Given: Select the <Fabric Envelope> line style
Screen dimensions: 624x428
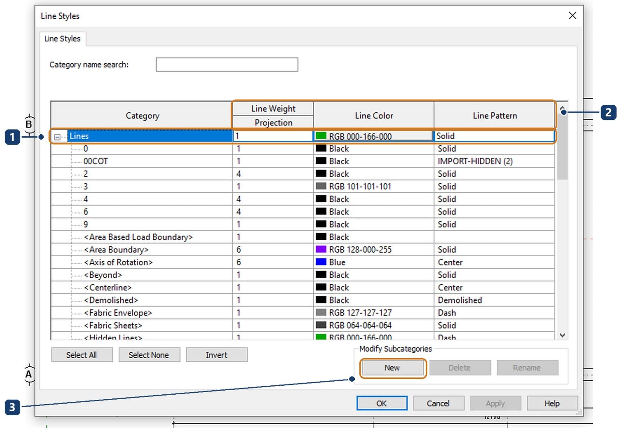Looking at the screenshot, I should tap(118, 313).
